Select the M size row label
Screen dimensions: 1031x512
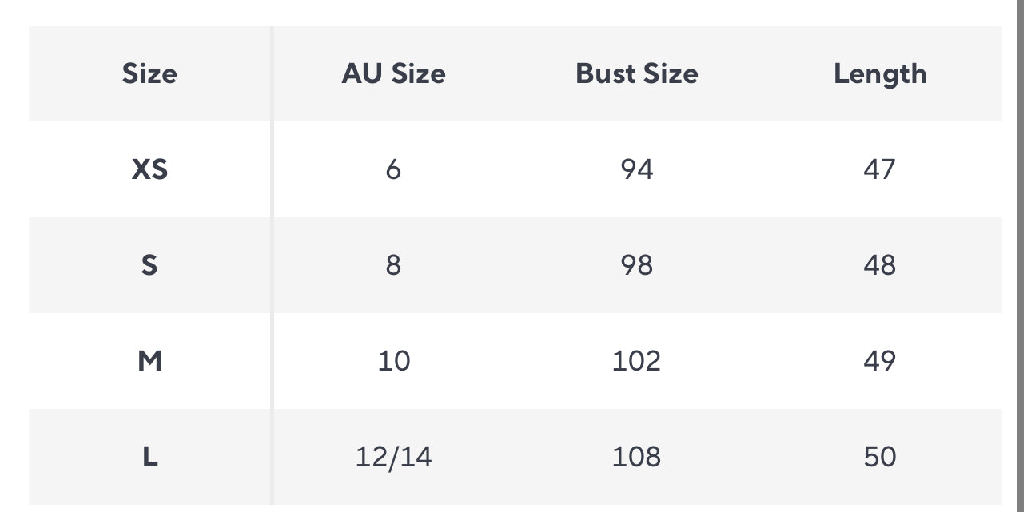pos(149,361)
